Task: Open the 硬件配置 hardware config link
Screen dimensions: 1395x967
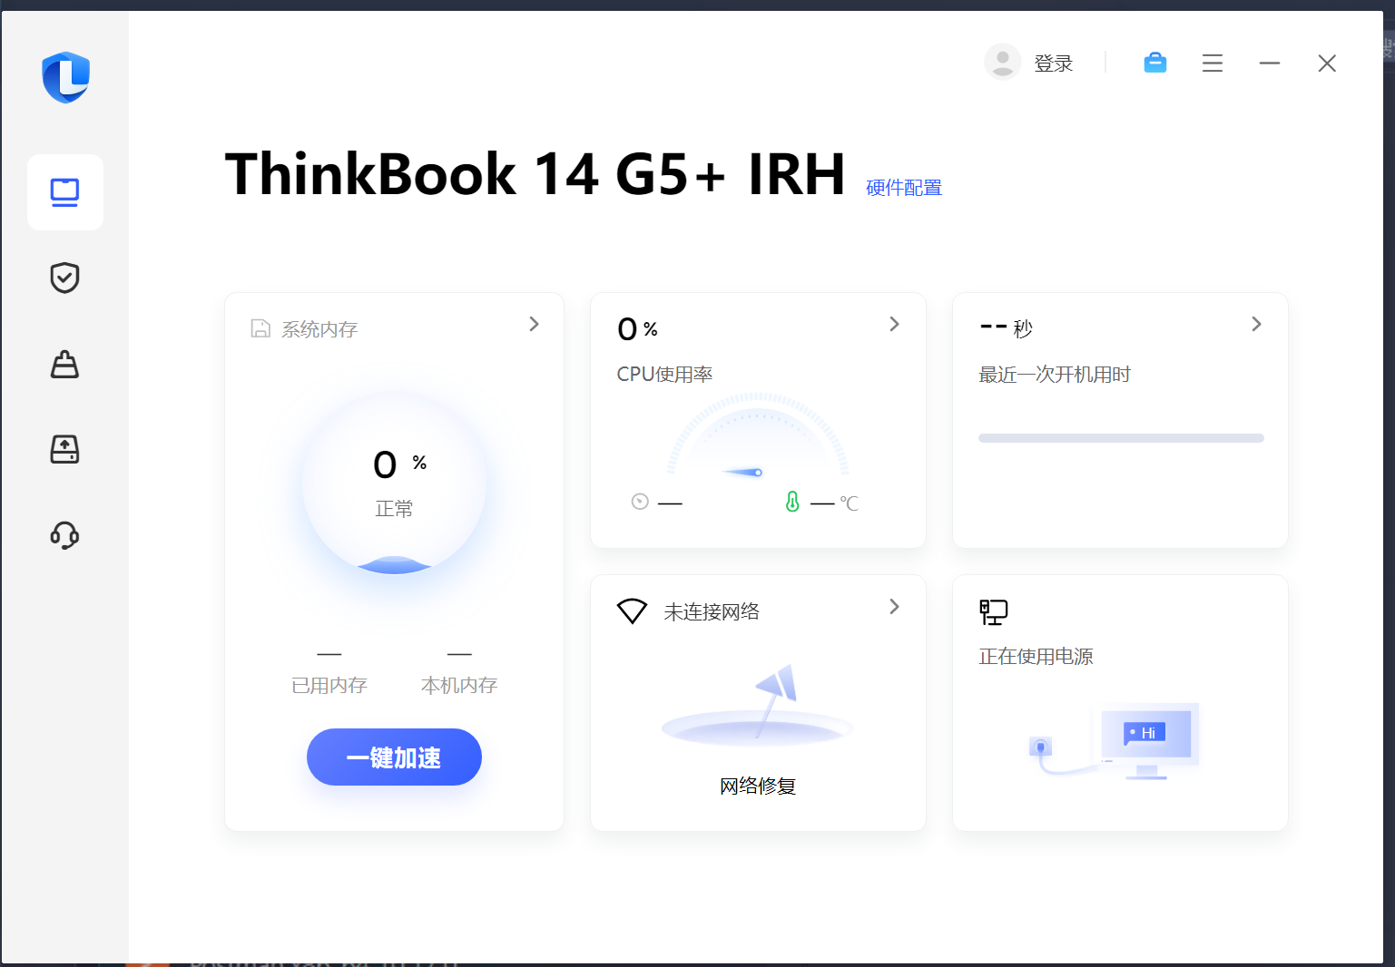Action: 904,188
